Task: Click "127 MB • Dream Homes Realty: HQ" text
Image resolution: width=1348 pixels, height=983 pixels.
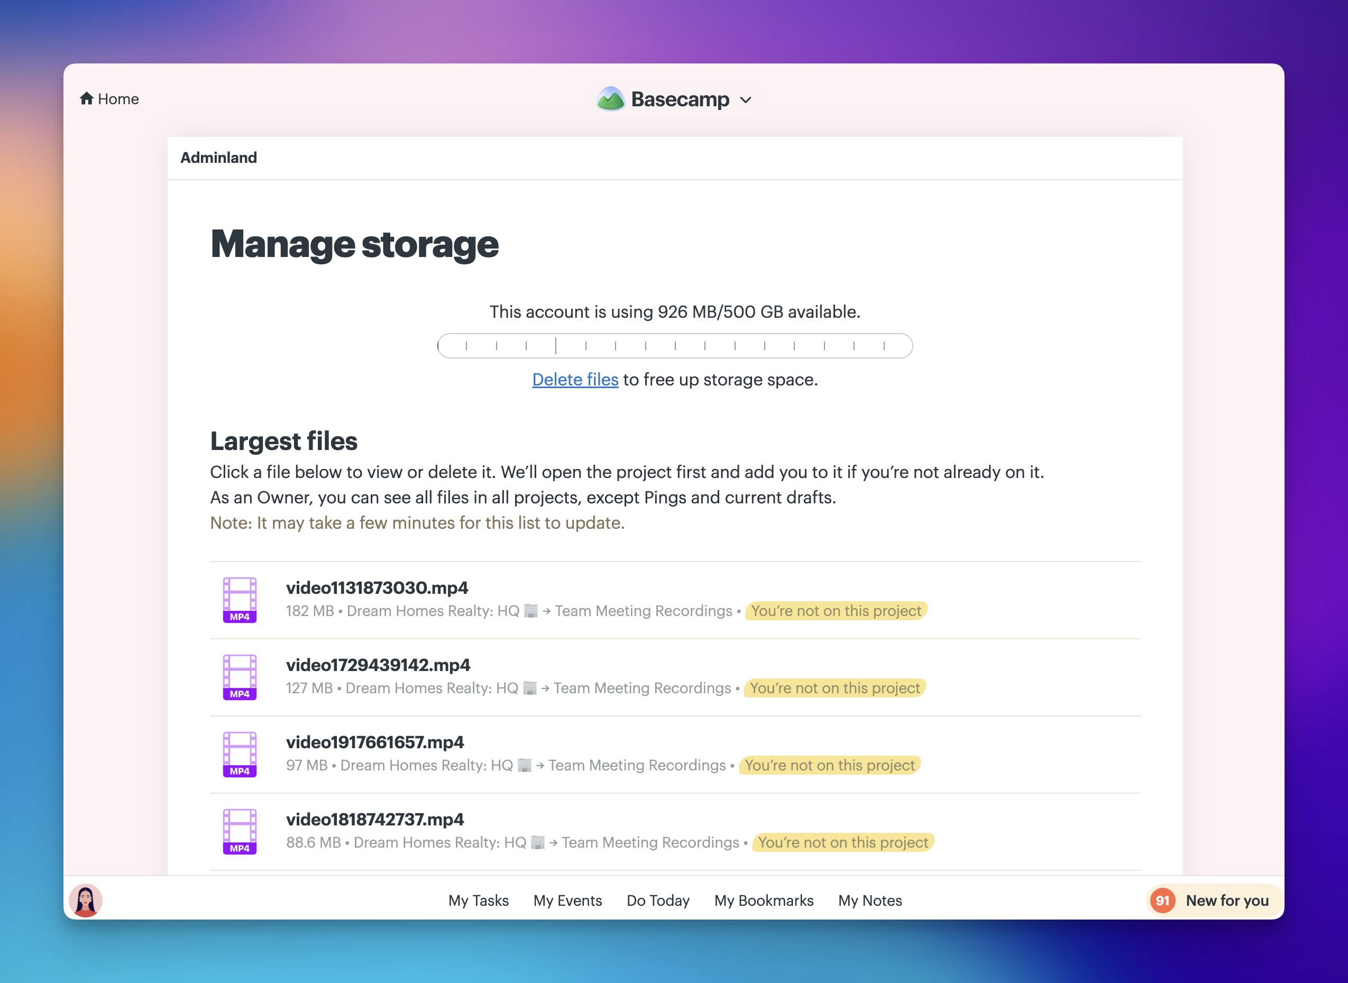Action: tap(402, 688)
